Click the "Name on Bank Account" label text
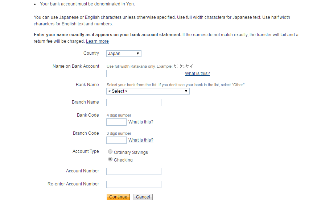Image resolution: width=321 pixels, height=201 pixels. click(x=76, y=66)
